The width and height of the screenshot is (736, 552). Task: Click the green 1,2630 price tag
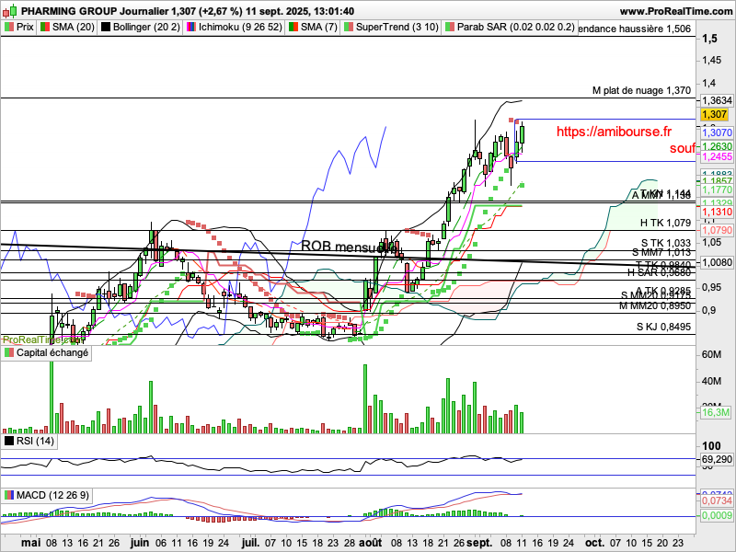(717, 146)
